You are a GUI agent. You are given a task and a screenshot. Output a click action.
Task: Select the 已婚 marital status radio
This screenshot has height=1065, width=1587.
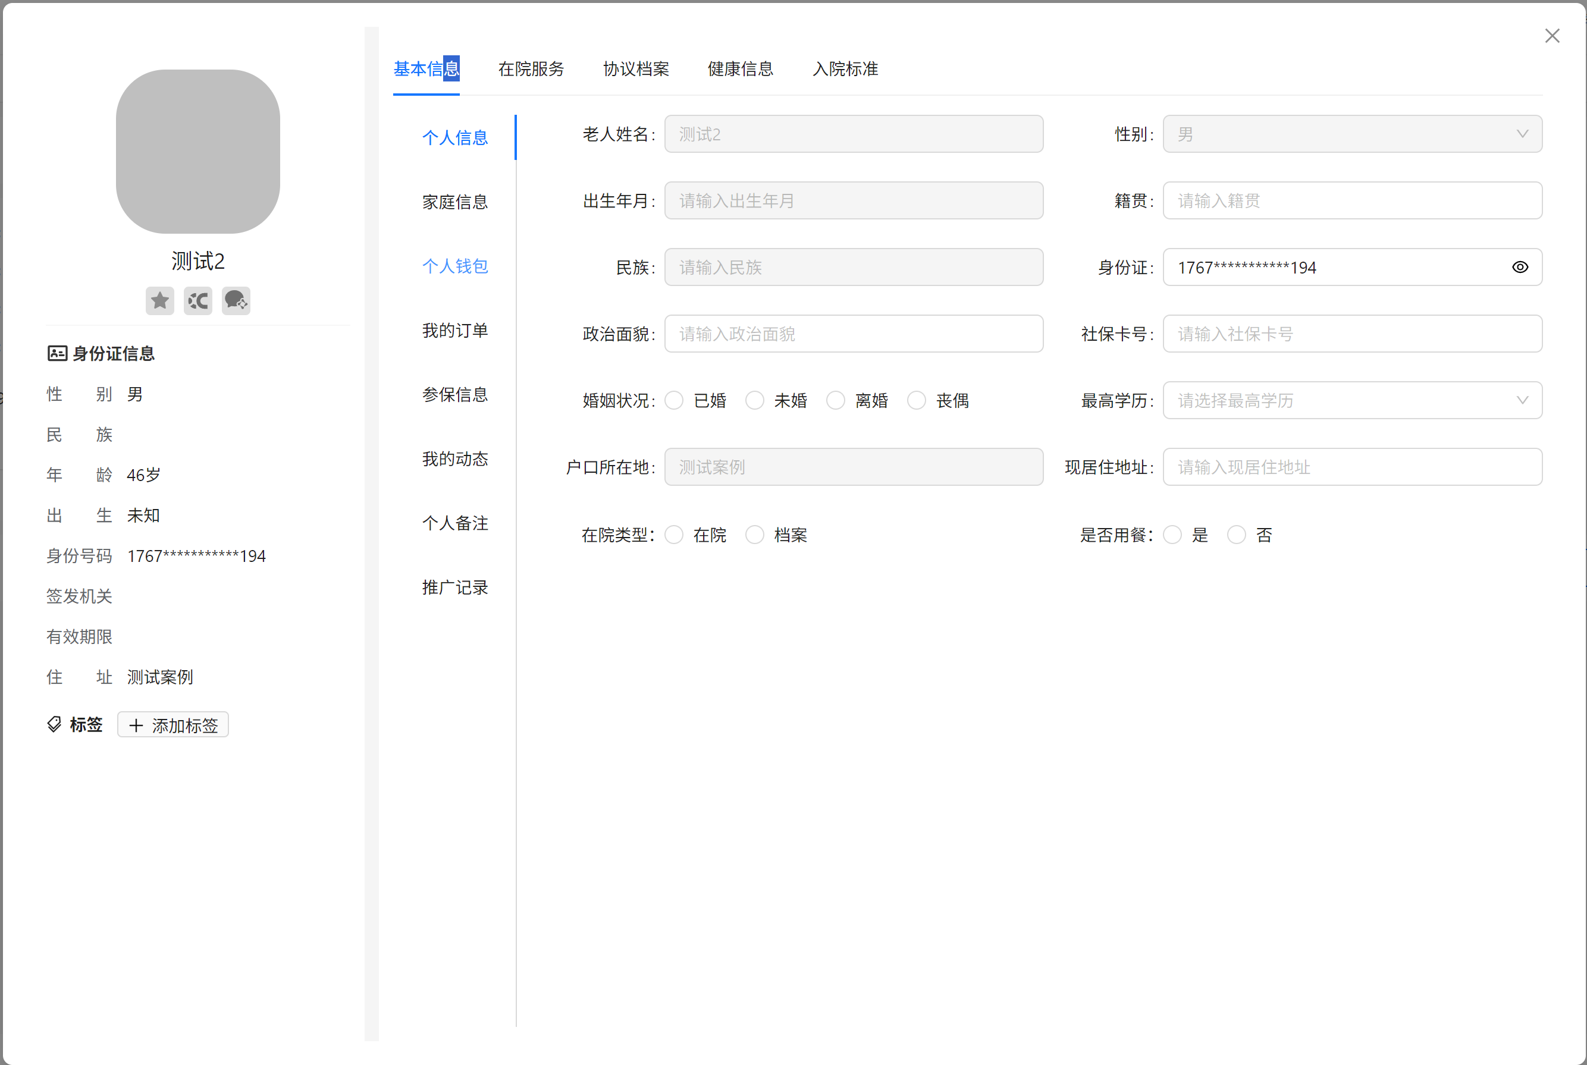click(674, 401)
